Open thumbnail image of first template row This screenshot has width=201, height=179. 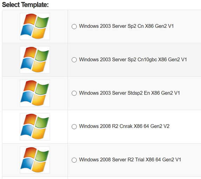(x=35, y=26)
